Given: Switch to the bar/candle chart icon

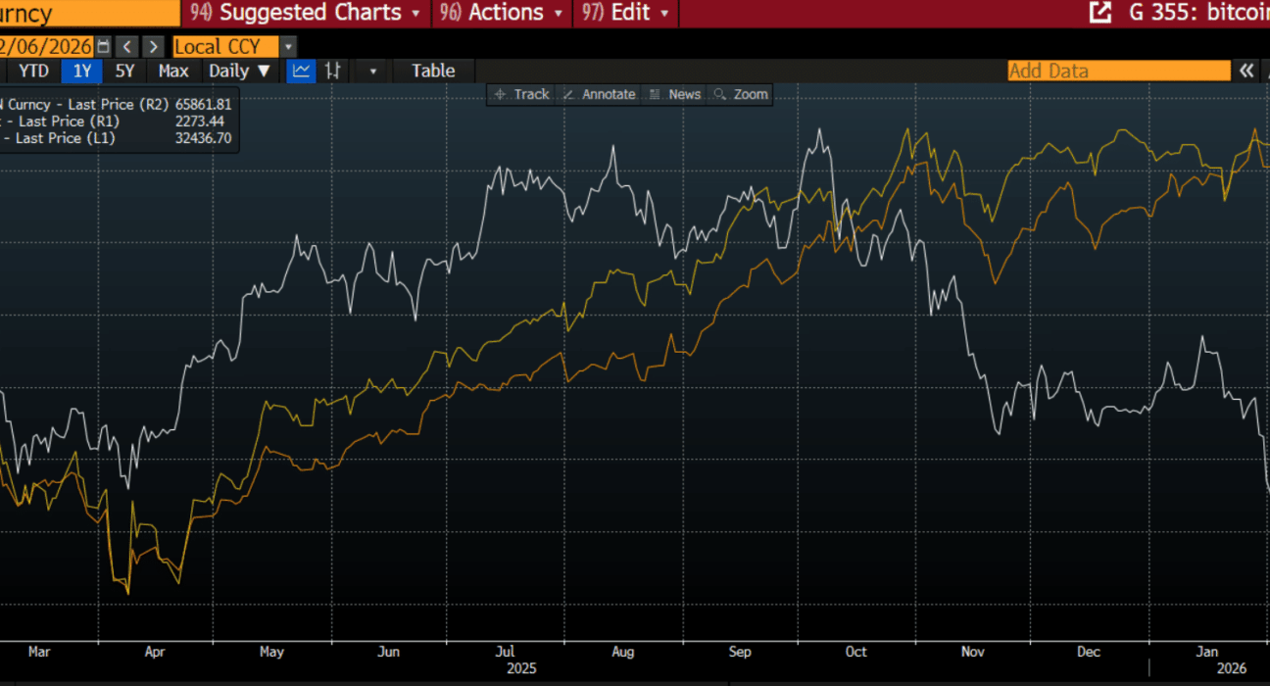Looking at the screenshot, I should 333,71.
